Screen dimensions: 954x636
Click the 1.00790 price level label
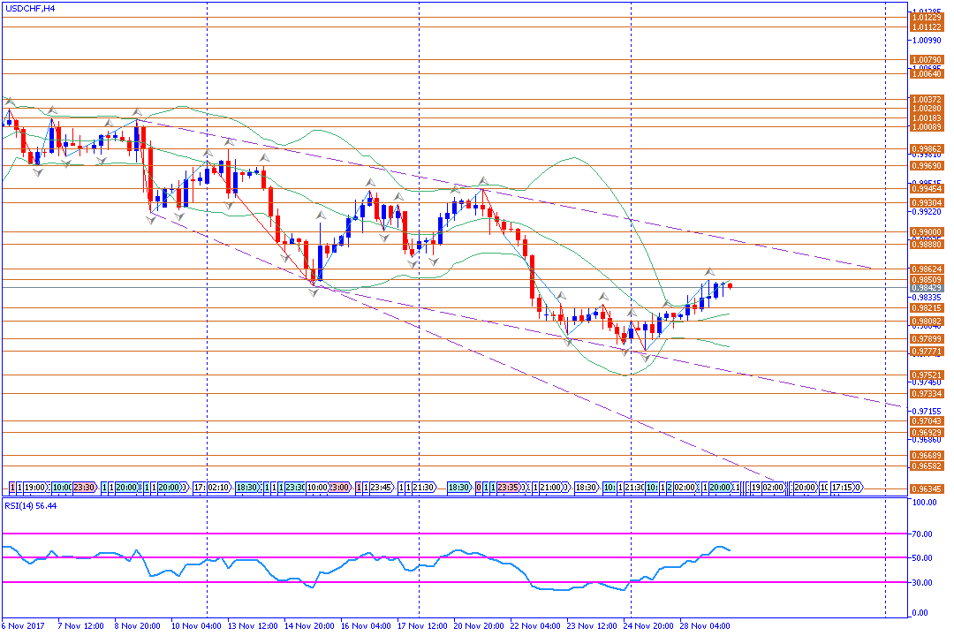click(927, 60)
